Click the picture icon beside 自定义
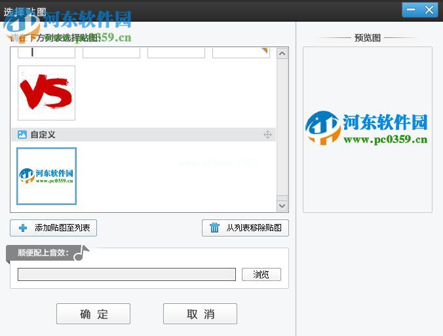 [x=22, y=134]
